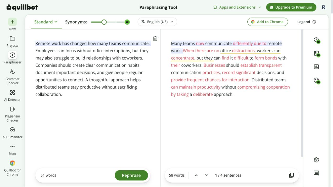Set Synonyms slider to premium maximum
Viewport: 333px width, 187px height.
click(x=127, y=22)
